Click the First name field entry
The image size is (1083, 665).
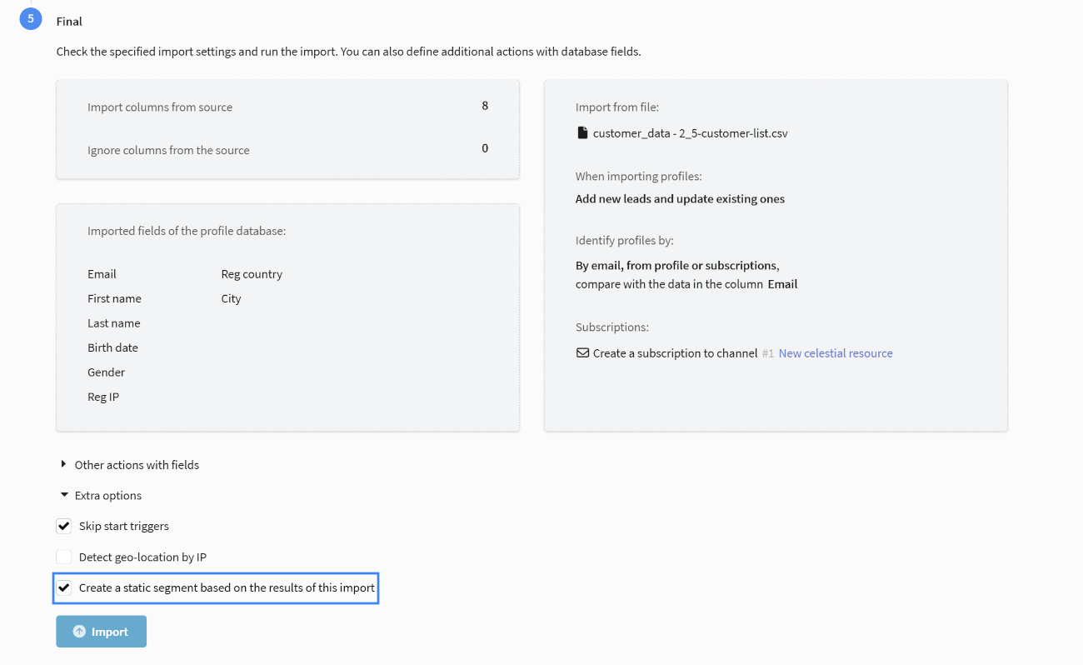click(x=114, y=298)
